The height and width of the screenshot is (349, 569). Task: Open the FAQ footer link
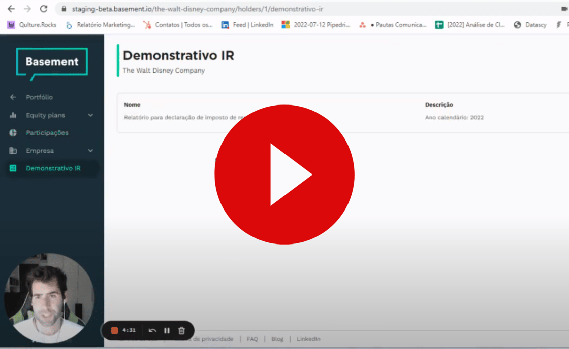point(252,339)
